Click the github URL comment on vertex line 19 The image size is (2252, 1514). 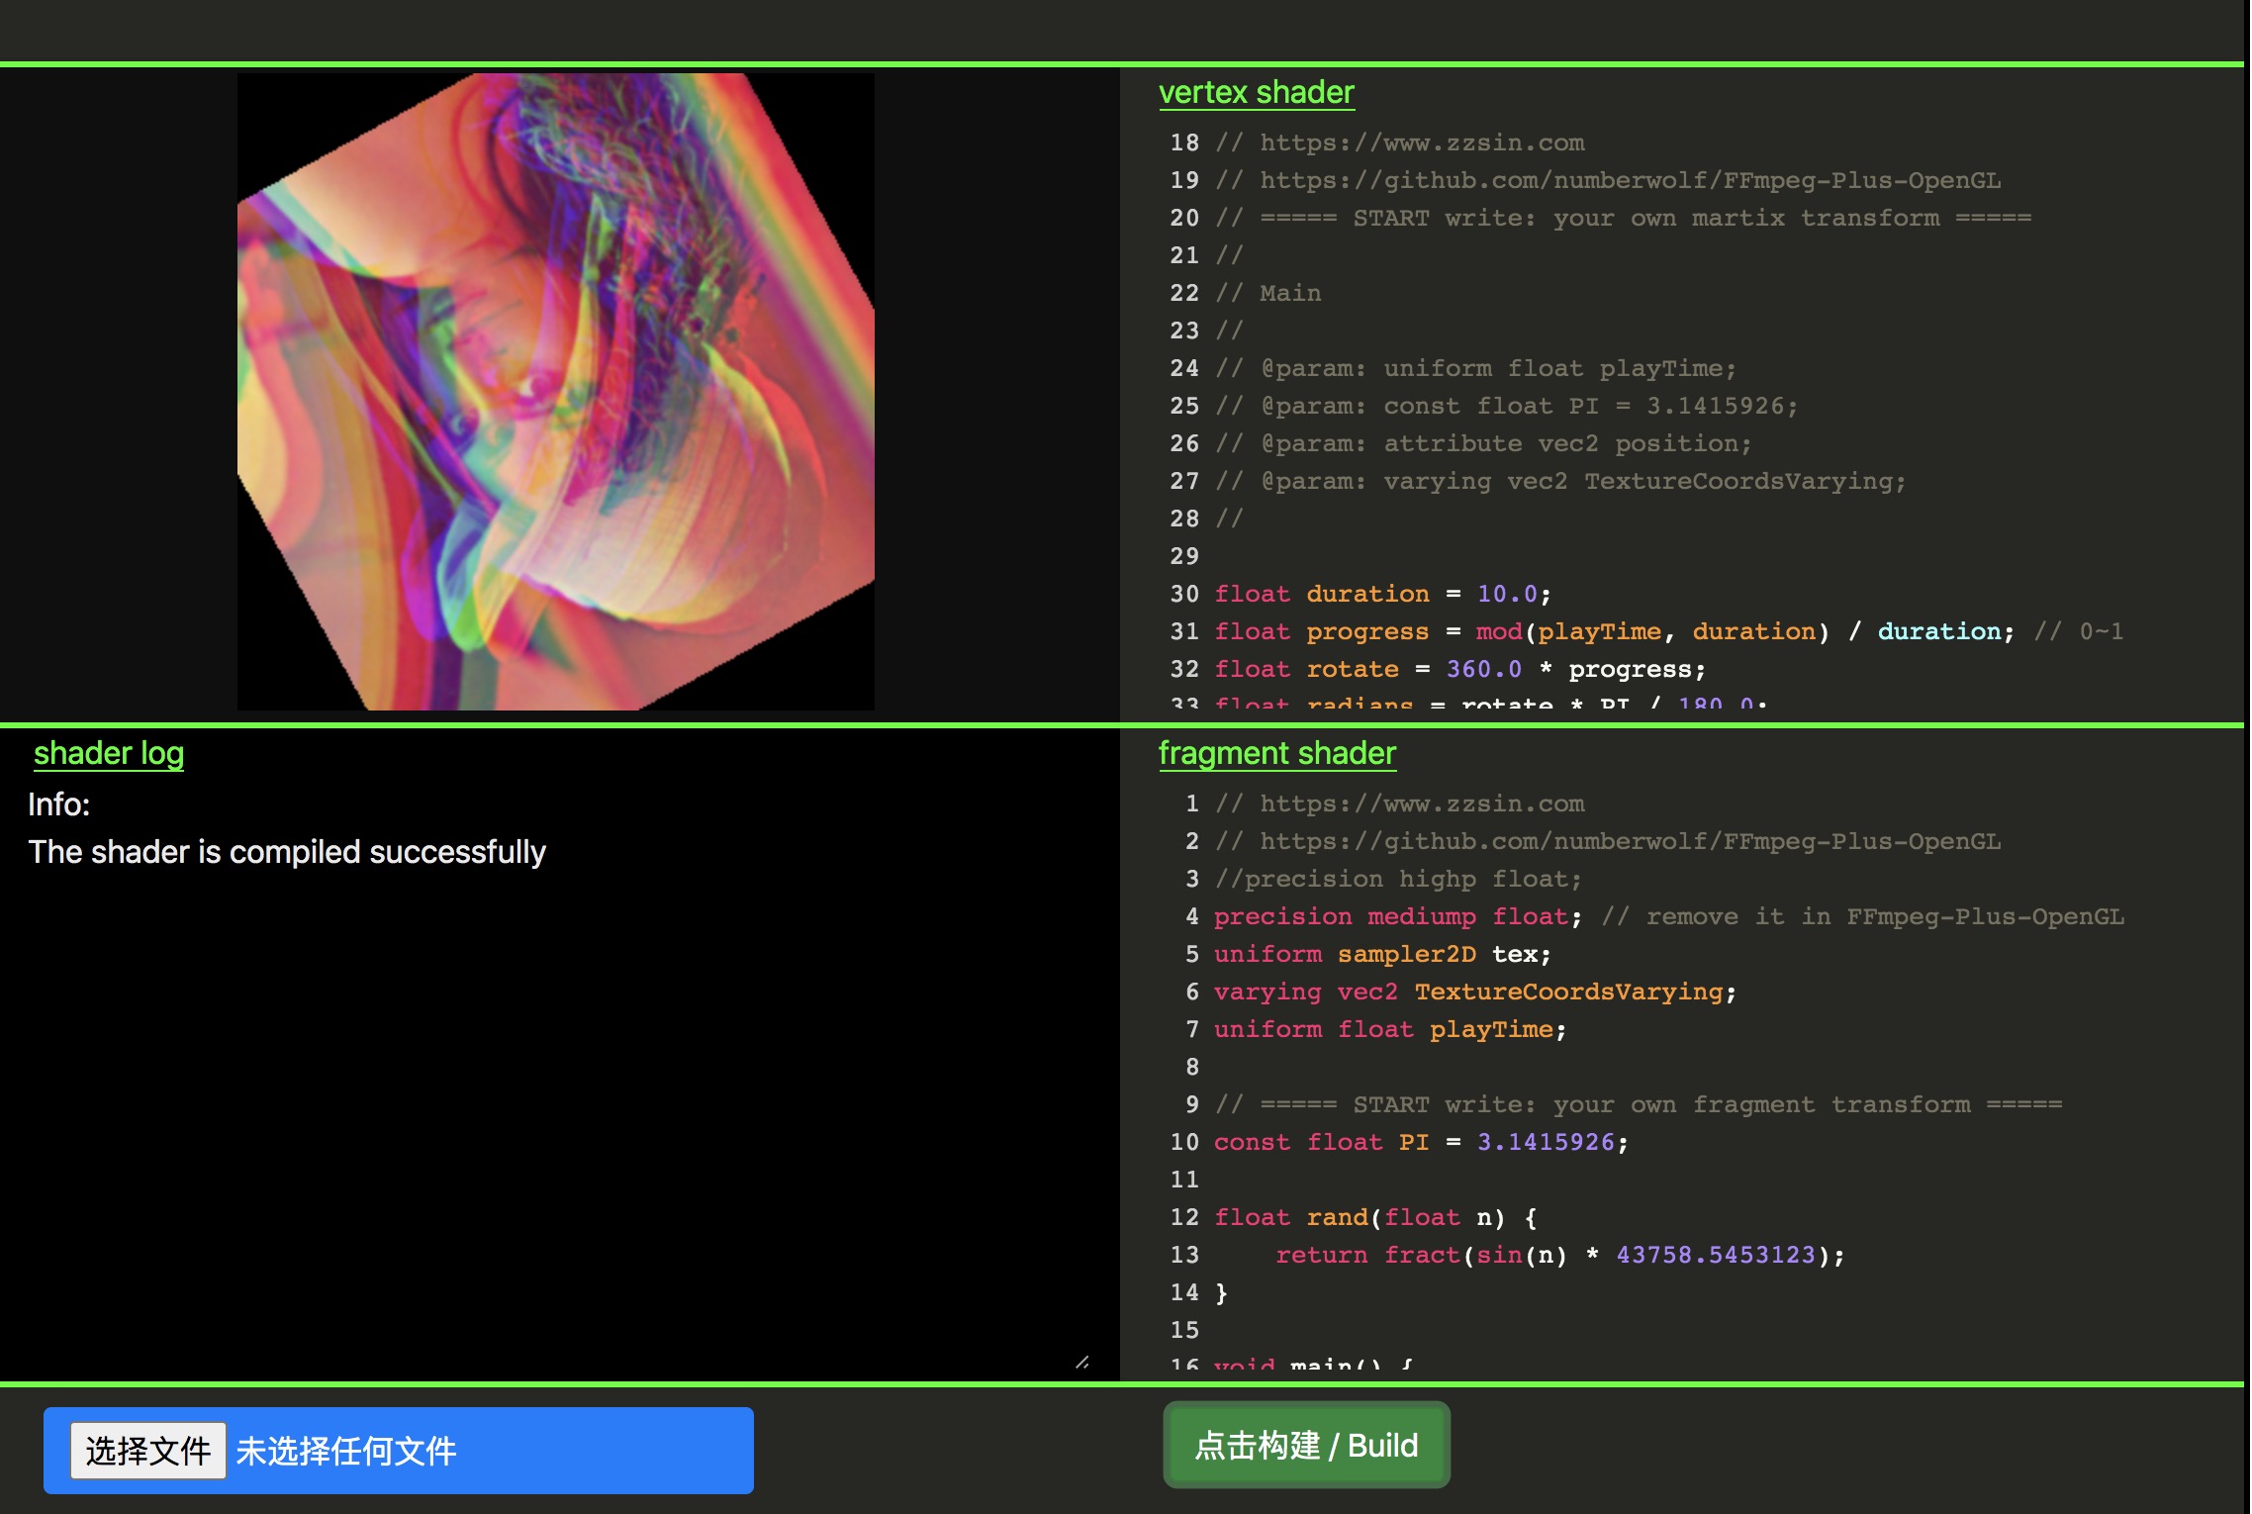1629,180
